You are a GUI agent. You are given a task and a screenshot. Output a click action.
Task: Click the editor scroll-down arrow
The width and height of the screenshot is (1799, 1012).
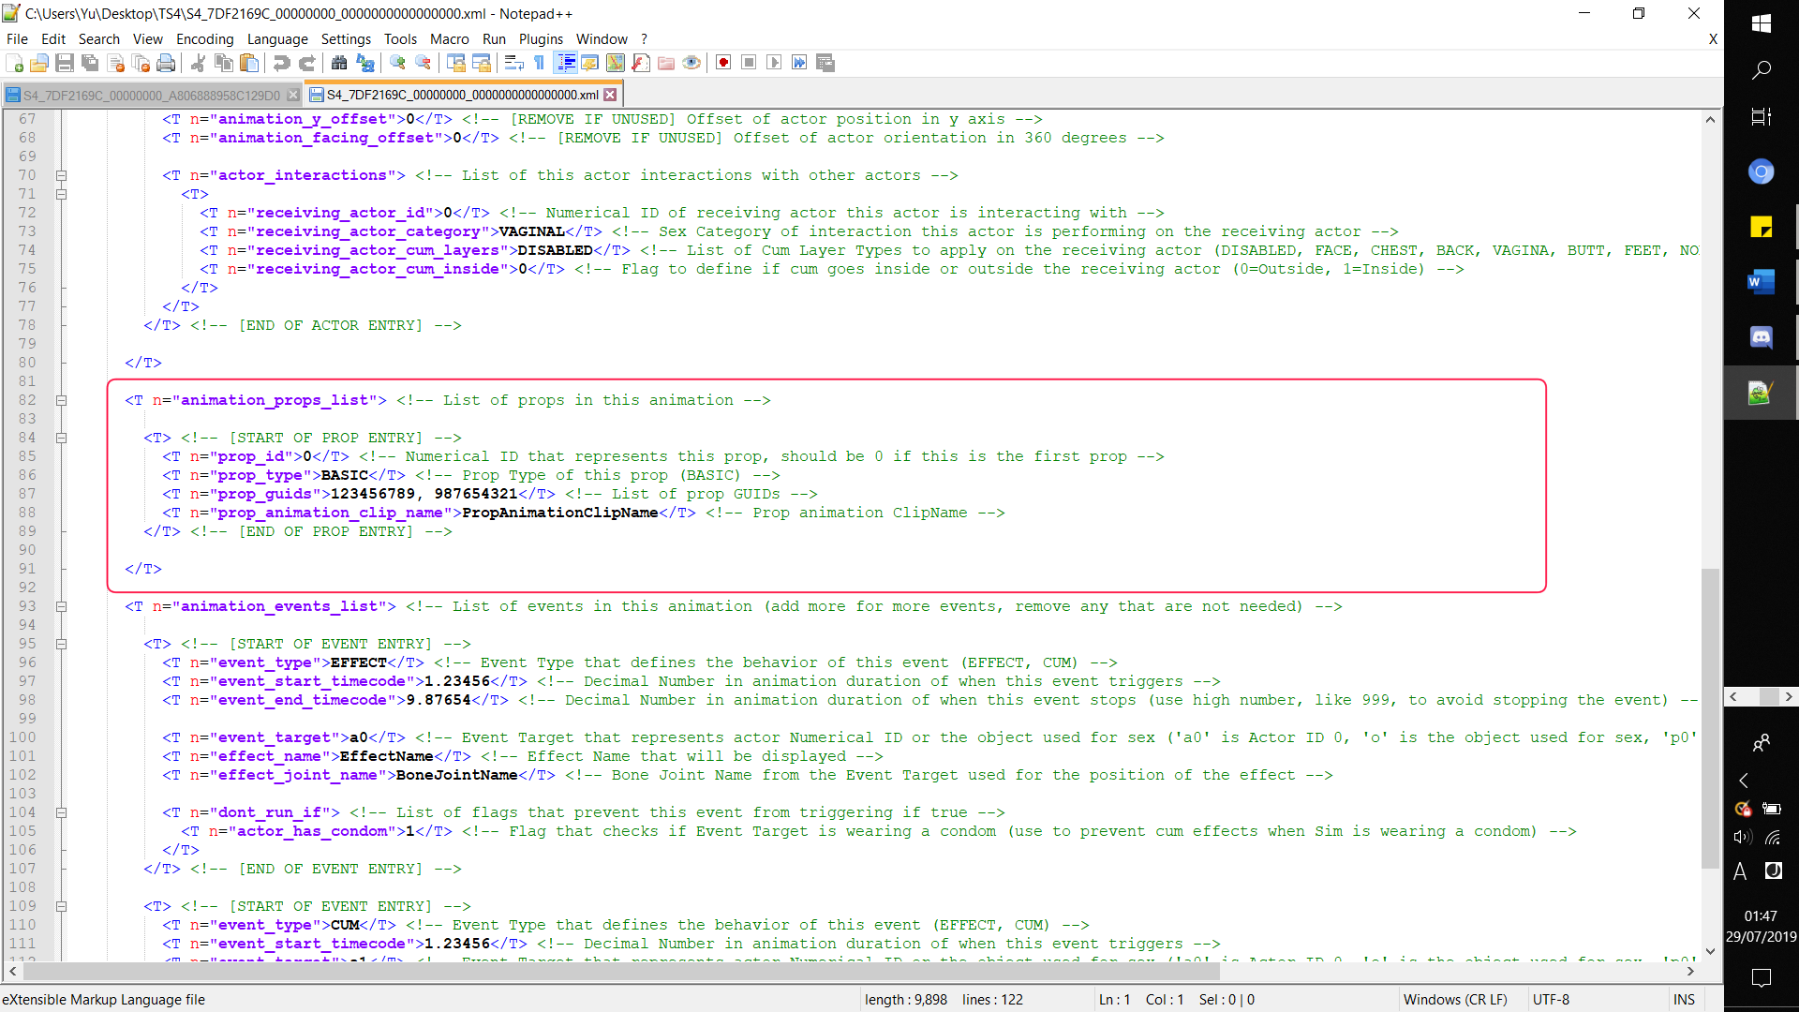point(1710,951)
